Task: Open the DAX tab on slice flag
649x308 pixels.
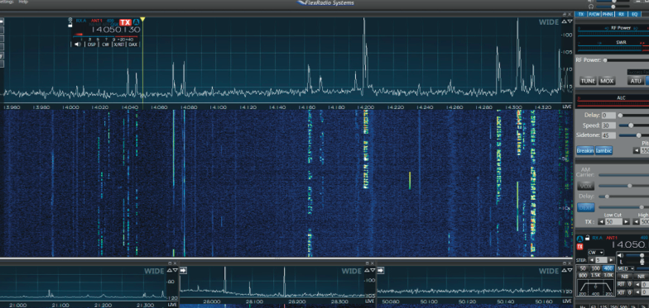Action: point(132,45)
